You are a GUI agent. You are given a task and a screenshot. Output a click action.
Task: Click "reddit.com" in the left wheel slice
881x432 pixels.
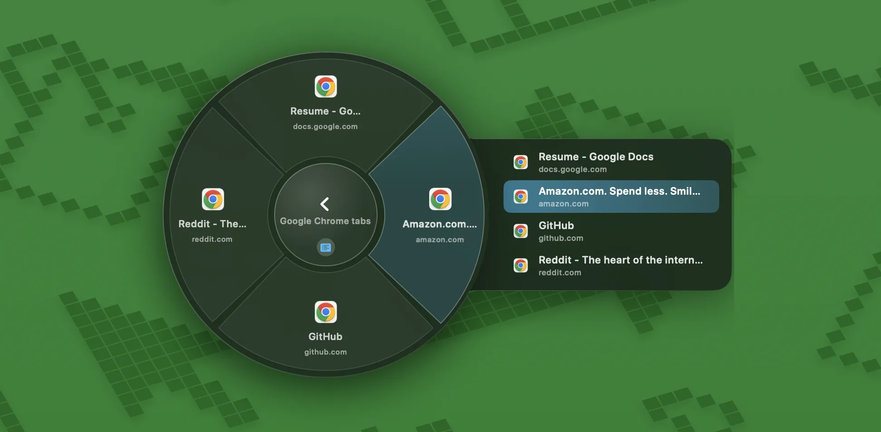tap(212, 239)
